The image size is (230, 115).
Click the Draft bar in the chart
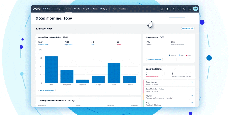click(51, 70)
